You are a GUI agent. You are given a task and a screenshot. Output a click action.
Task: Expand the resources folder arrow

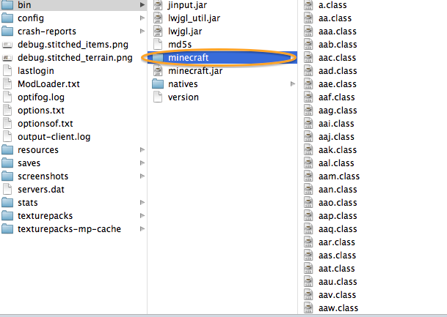(x=142, y=150)
